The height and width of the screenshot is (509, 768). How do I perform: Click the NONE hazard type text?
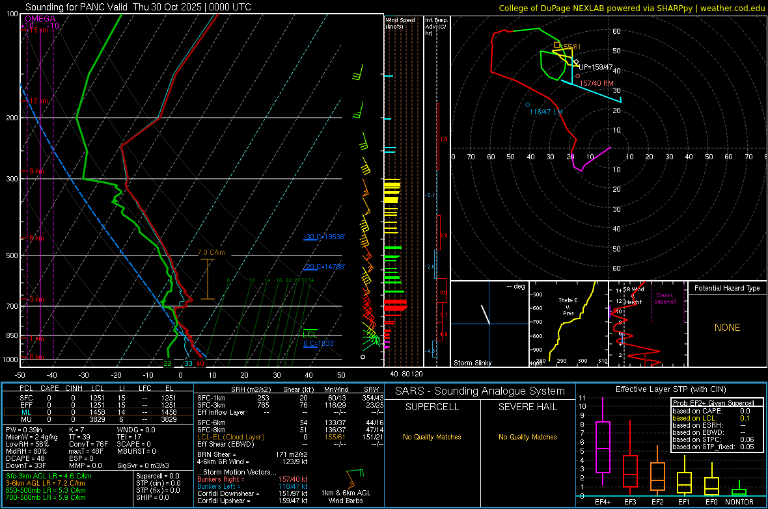point(727,328)
